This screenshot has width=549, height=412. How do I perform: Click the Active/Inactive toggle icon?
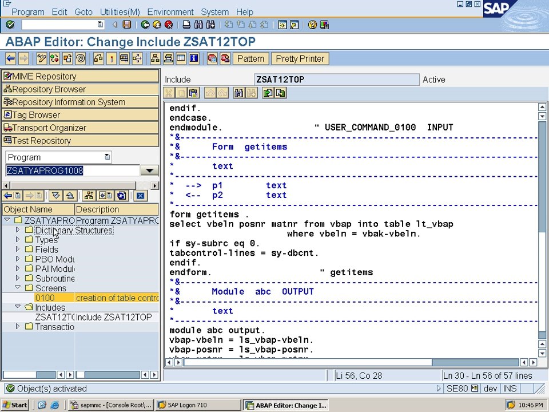click(55, 58)
